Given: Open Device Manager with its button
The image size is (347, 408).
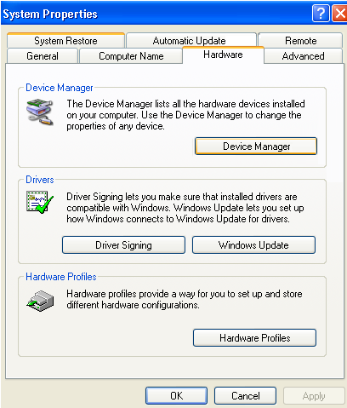Looking at the screenshot, I should click(x=256, y=147).
